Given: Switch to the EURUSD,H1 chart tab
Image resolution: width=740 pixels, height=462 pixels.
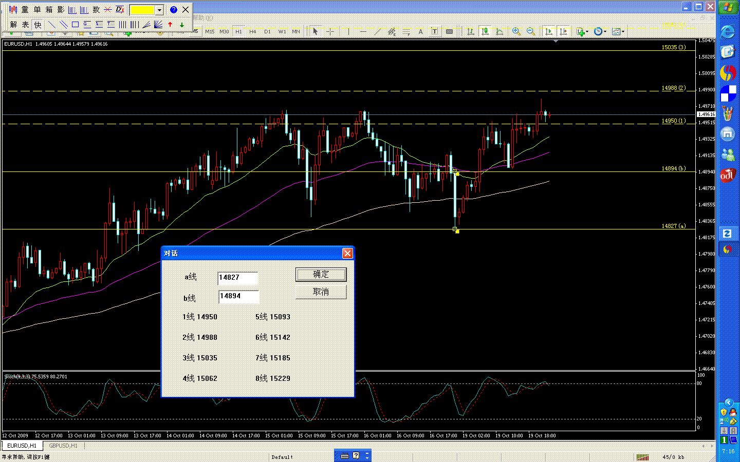Looking at the screenshot, I should [x=22, y=446].
